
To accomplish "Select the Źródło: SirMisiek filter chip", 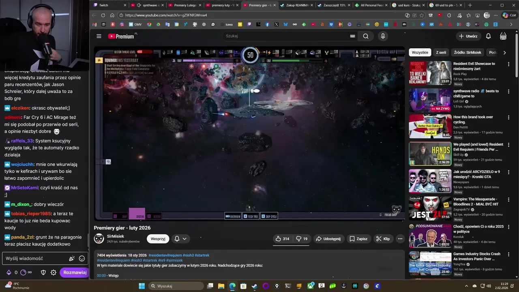I will click(x=468, y=52).
